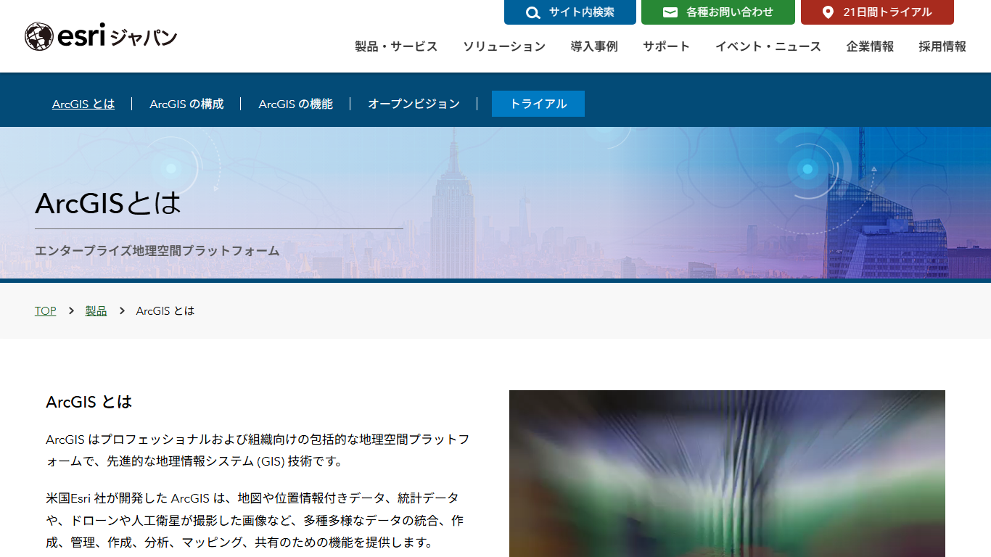991x557 pixels.
Task: Click the 製品 breadcrumb link
Action: pyautogui.click(x=96, y=310)
